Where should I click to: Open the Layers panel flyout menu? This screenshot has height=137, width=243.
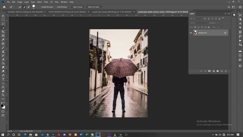[229, 14]
